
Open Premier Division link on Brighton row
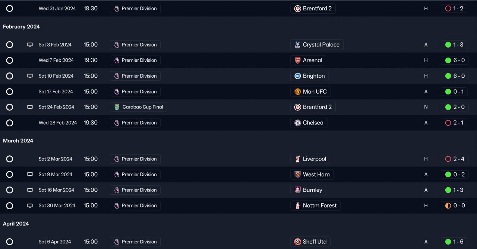(139, 76)
